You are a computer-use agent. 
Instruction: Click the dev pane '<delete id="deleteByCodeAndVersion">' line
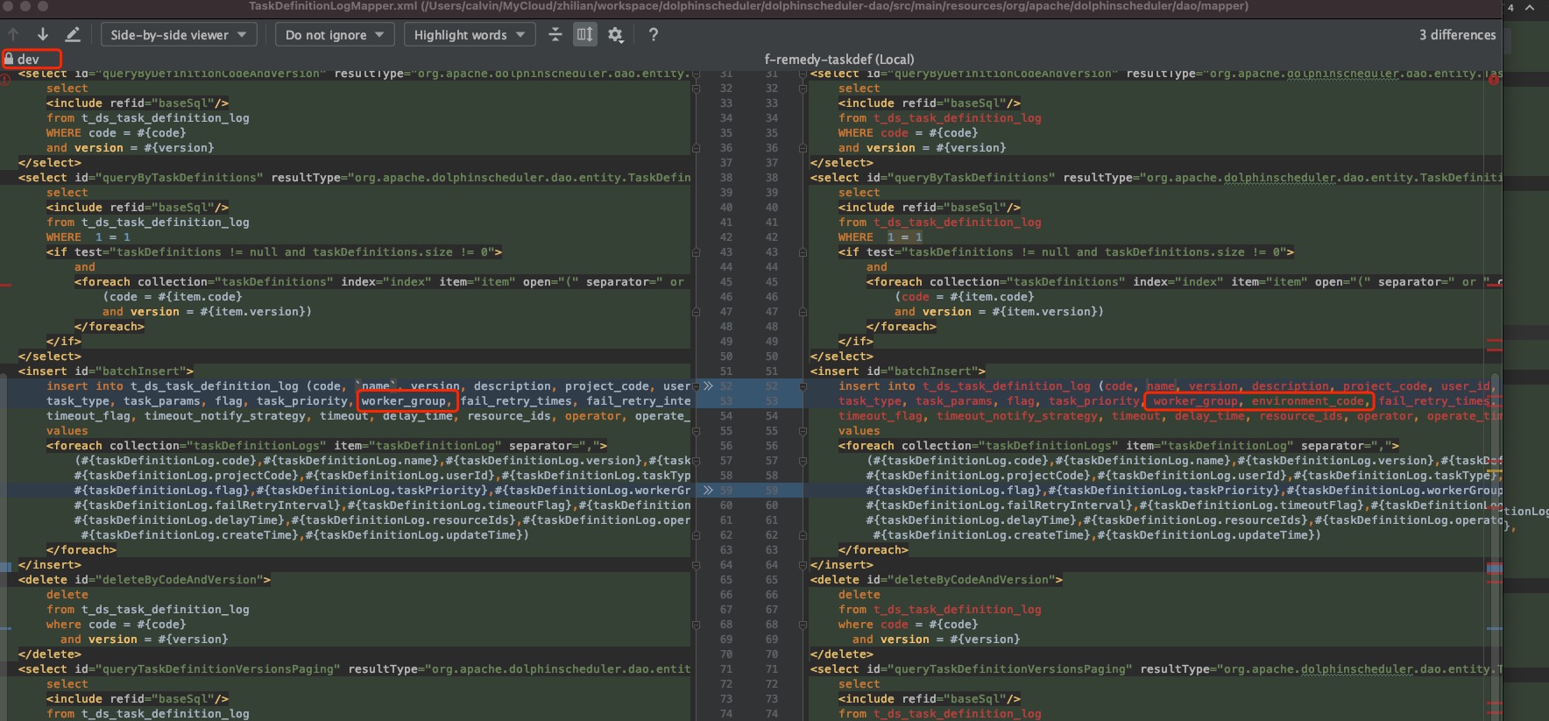click(x=145, y=579)
